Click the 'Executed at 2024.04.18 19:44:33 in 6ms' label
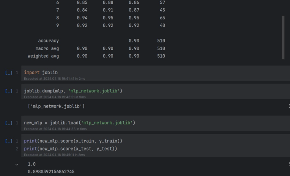 [x=55, y=129]
